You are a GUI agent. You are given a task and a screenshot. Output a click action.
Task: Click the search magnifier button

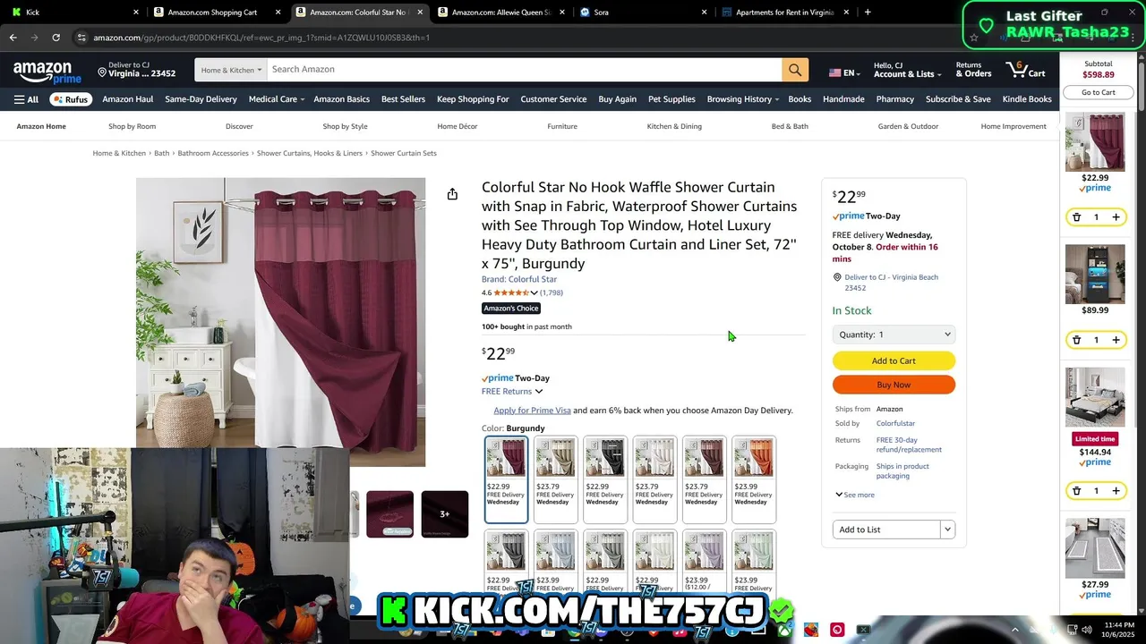click(x=794, y=70)
